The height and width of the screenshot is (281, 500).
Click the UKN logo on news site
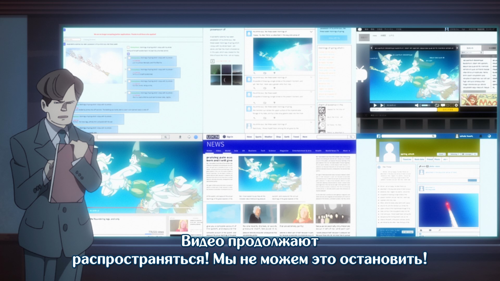(213, 137)
